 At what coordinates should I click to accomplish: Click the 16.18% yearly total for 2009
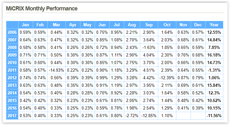(x=214, y=55)
